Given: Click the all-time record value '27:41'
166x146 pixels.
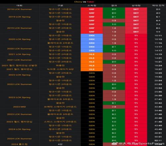Looking at the screenshot, I should 158,99.
